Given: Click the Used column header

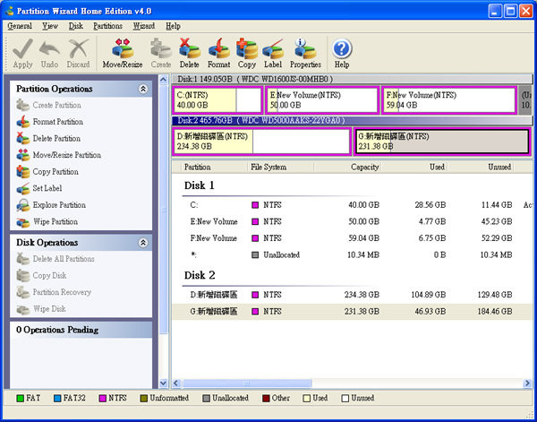Looking at the screenshot, I should [414, 168].
